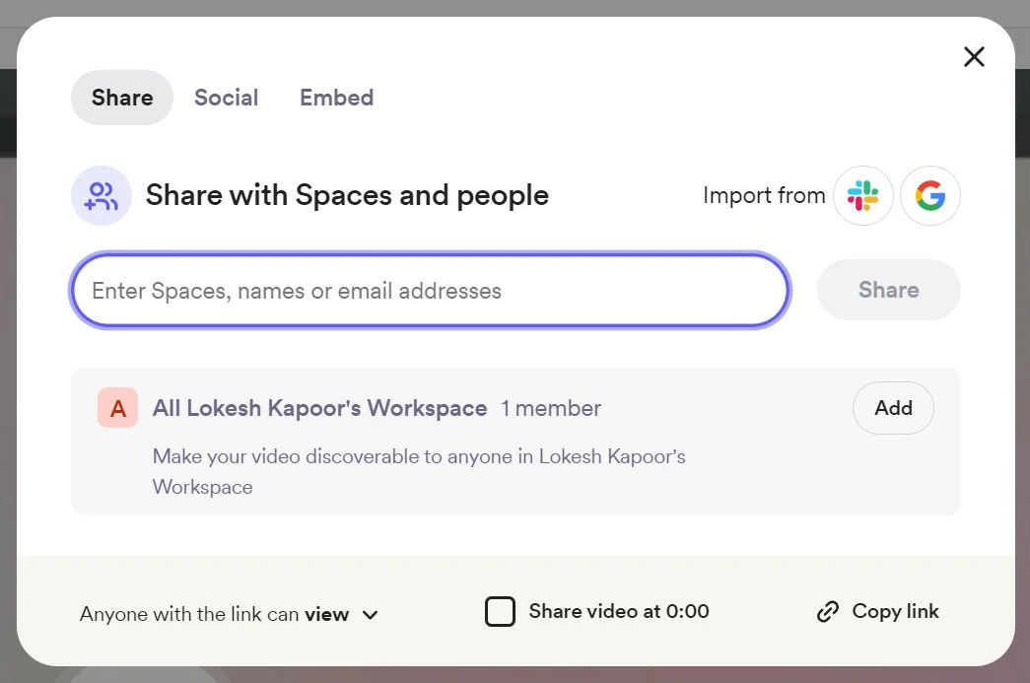Add All Lokesh Kapoor's Workspace

[x=892, y=407]
